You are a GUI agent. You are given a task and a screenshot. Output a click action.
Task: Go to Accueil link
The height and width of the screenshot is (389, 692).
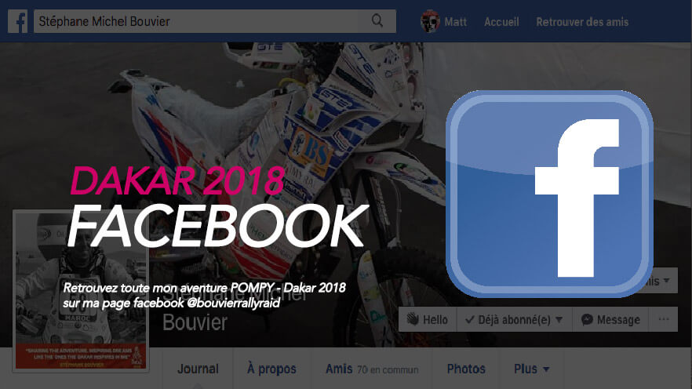(x=501, y=22)
